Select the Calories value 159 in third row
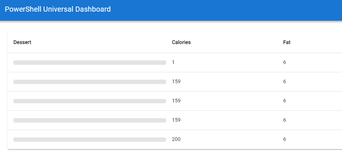Screen dimensions: 342x154 pos(176,101)
